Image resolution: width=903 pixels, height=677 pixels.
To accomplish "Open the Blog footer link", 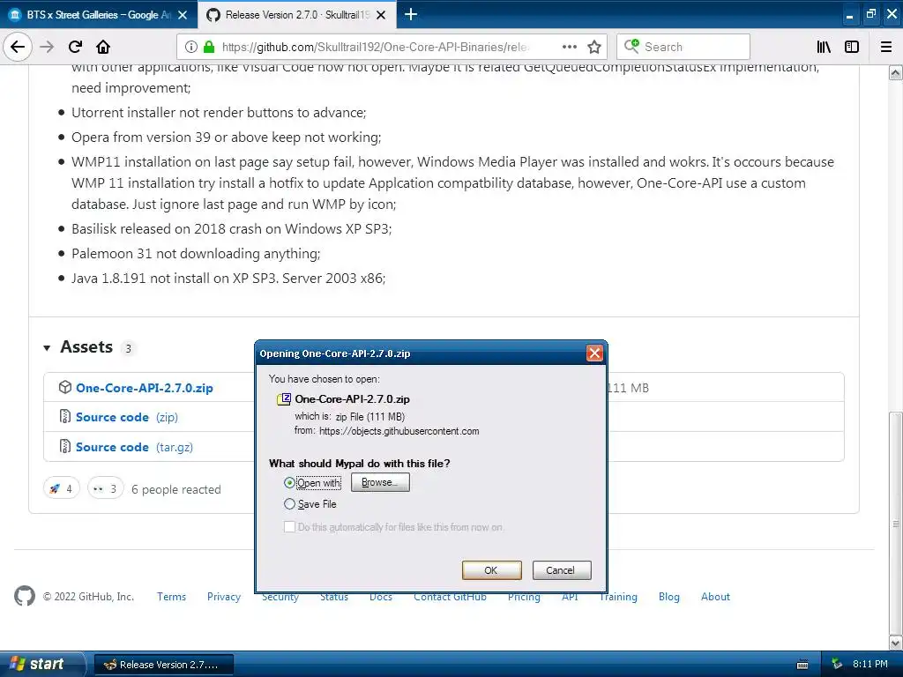I will click(669, 597).
